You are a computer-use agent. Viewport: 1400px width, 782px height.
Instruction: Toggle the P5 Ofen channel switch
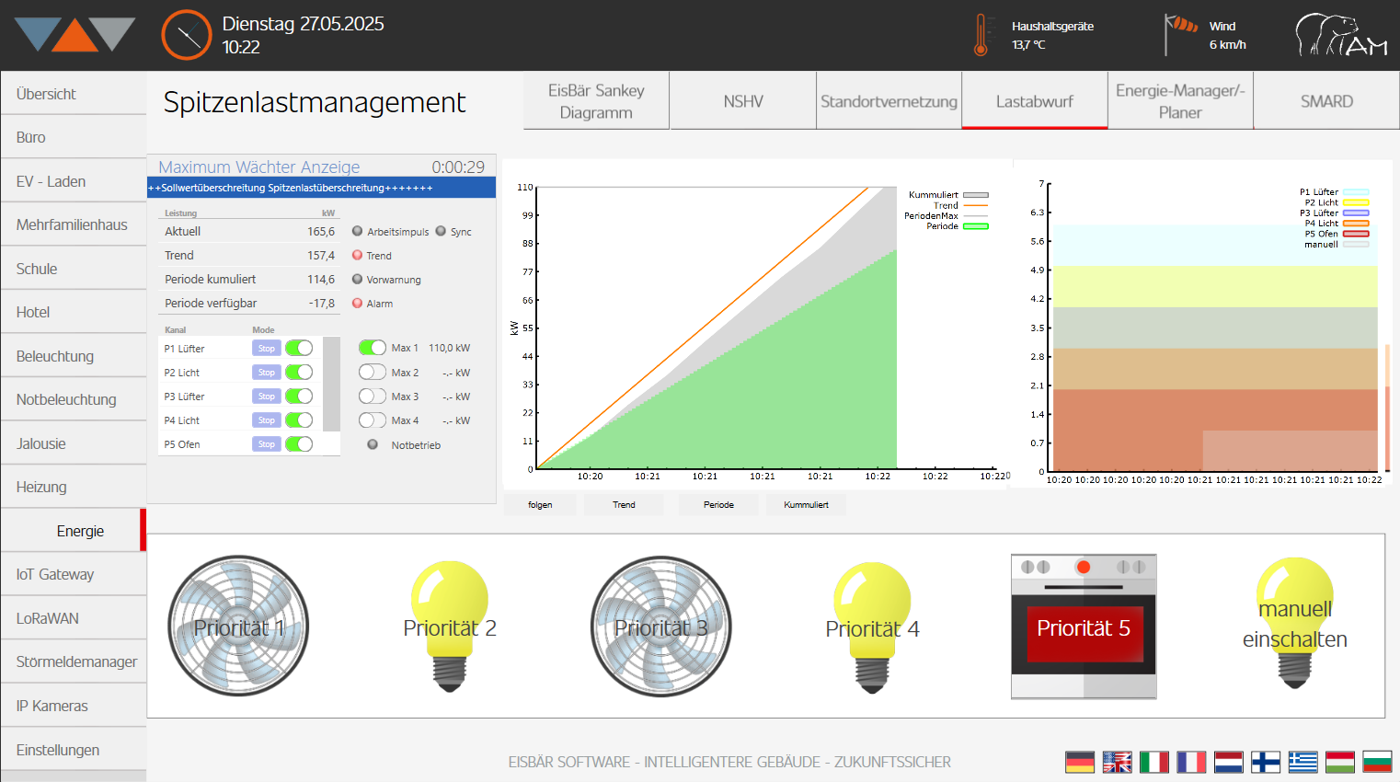(299, 443)
